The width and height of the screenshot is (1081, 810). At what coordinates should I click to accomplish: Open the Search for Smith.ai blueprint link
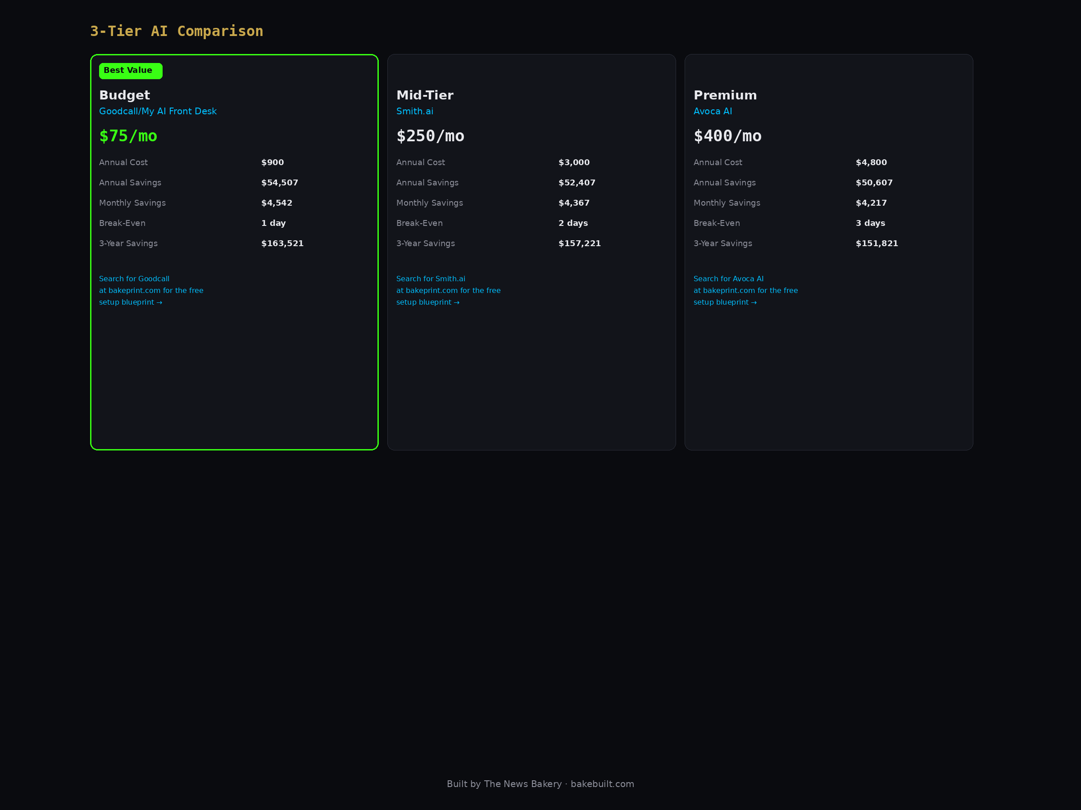pos(448,291)
